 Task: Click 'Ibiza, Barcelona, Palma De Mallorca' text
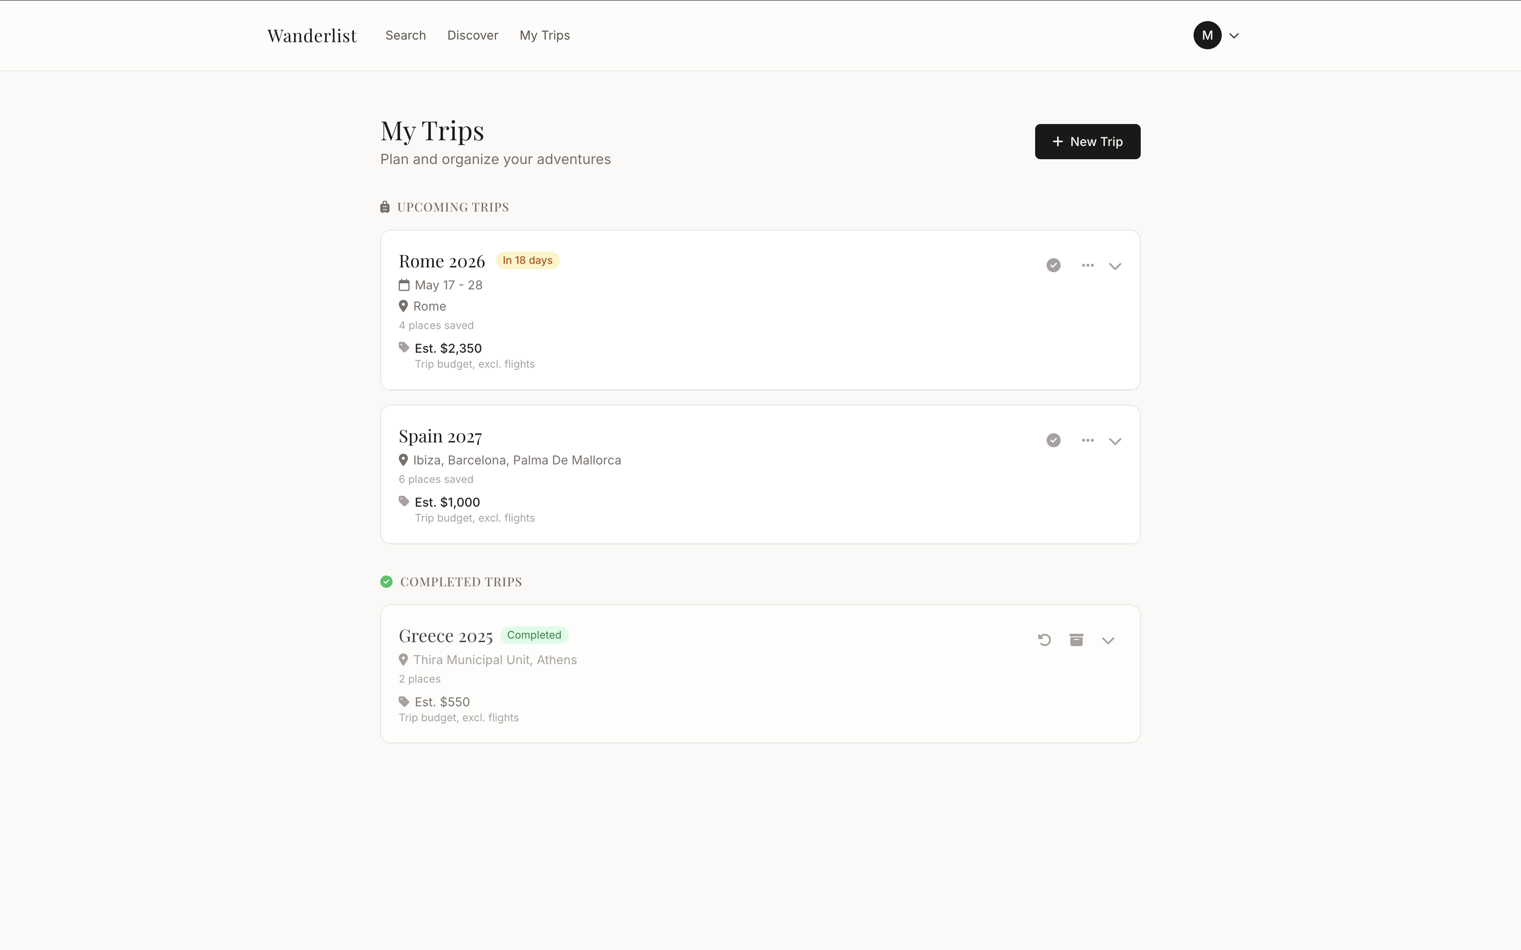click(x=517, y=460)
